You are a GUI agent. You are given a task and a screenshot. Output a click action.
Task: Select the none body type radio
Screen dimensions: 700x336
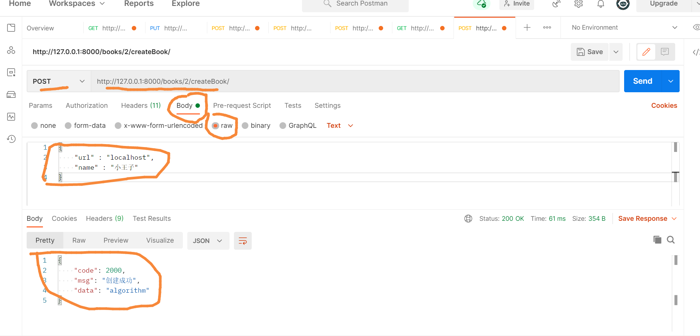click(34, 126)
